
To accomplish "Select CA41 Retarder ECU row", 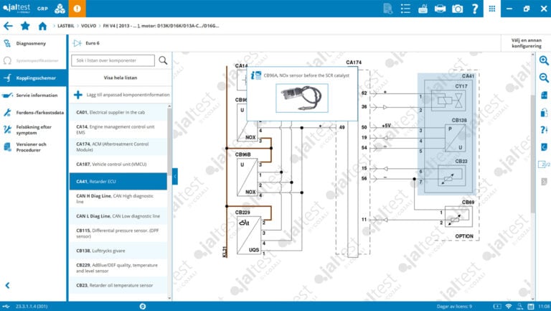I will [118, 182].
